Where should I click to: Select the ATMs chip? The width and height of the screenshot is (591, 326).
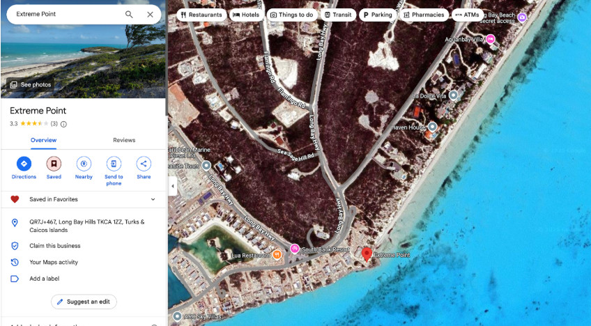click(x=468, y=15)
